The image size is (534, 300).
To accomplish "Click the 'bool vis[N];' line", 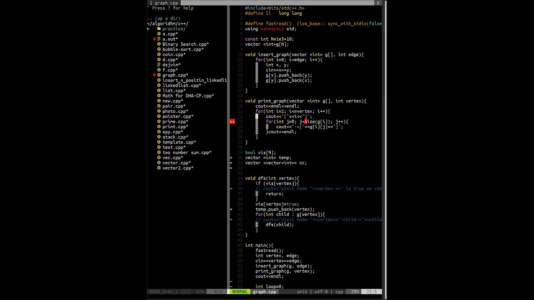I will click(x=260, y=152).
